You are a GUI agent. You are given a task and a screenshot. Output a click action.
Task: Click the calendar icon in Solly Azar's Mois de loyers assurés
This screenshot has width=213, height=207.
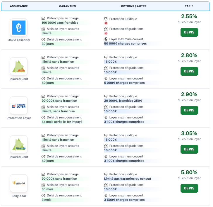pyautogui.click(x=43, y=185)
